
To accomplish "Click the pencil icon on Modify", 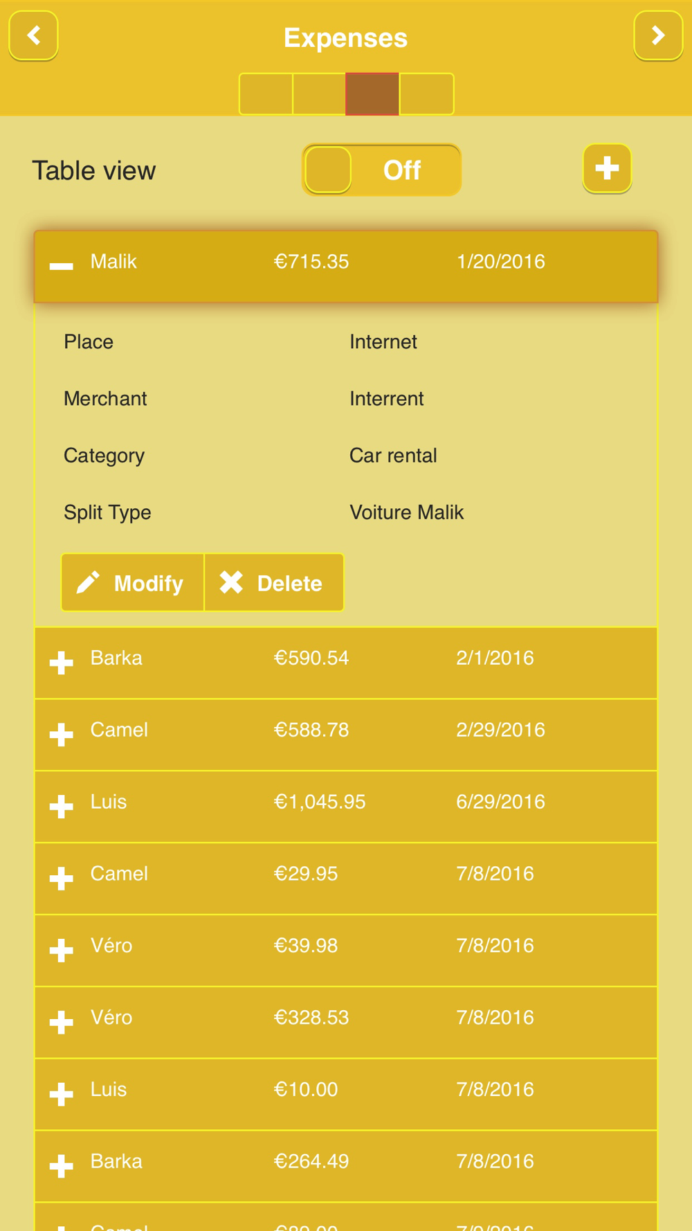I will coord(88,583).
